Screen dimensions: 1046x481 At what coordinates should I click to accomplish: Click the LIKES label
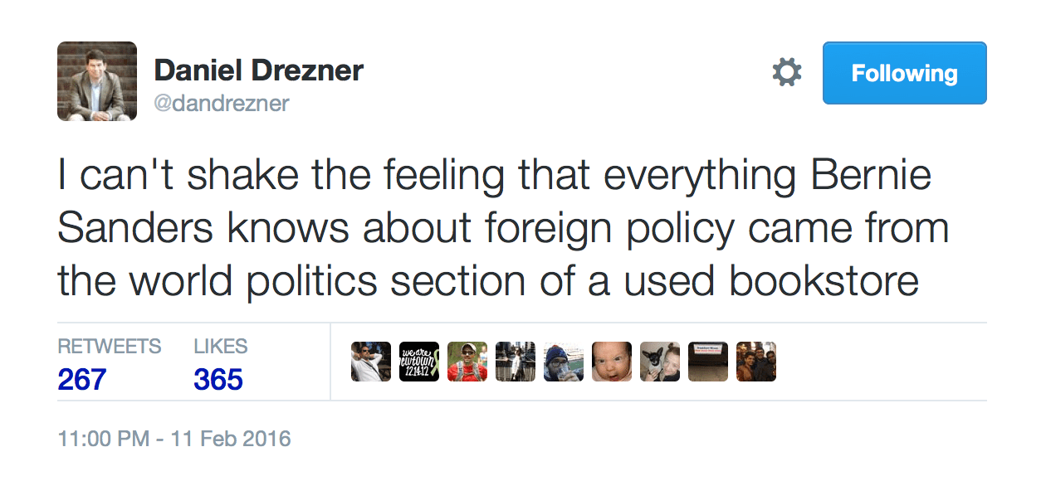point(221,347)
